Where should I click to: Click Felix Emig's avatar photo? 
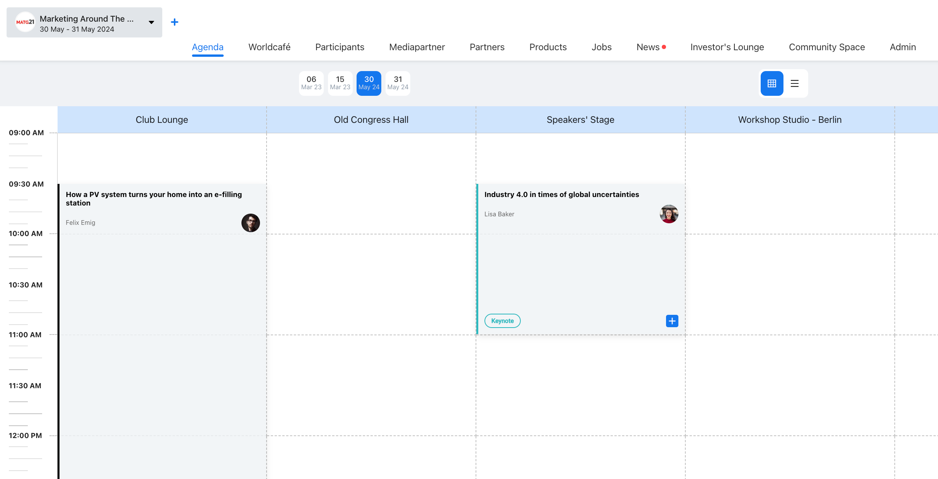[x=250, y=223]
